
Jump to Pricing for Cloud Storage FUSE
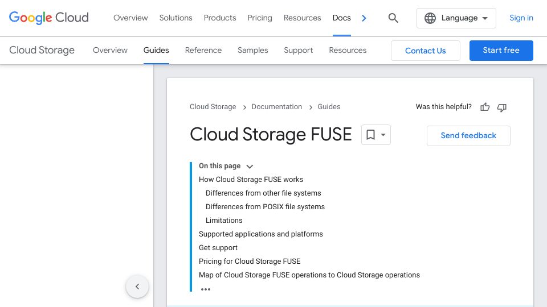tap(250, 262)
